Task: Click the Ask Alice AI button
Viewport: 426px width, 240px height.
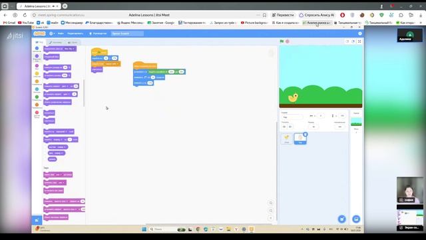Action: 317,15
